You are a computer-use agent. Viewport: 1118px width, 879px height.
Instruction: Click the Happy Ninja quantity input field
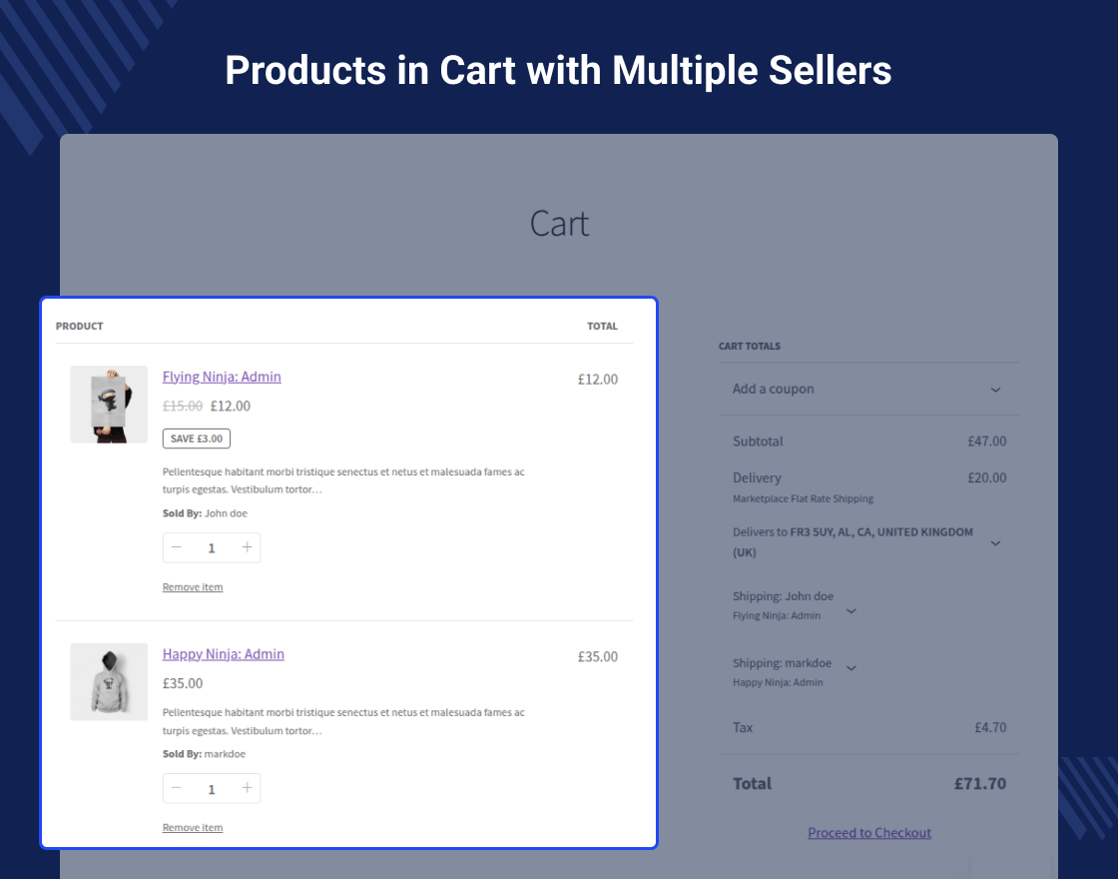(212, 788)
